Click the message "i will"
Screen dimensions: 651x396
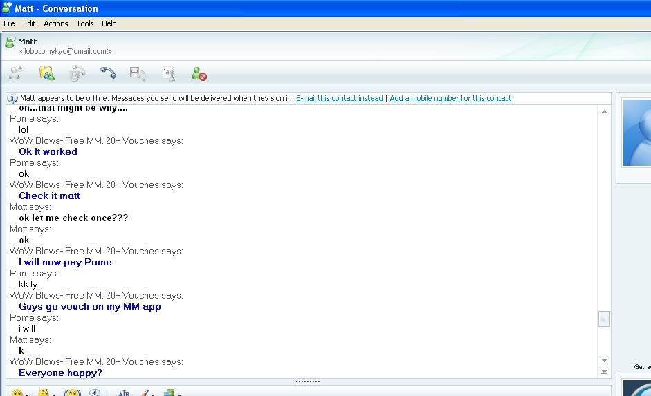tap(27, 328)
